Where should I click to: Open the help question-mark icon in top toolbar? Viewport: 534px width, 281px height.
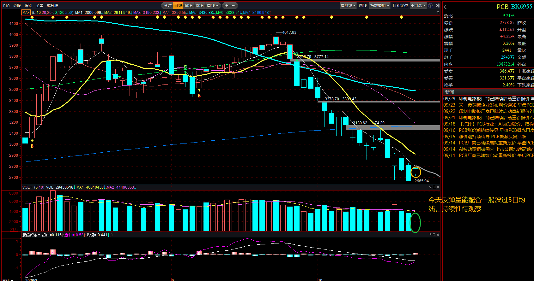(x=430, y=6)
